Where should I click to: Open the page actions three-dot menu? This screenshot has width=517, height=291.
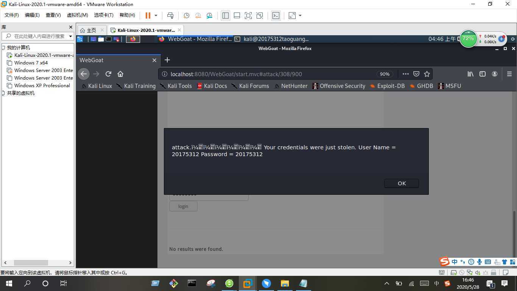coord(405,74)
